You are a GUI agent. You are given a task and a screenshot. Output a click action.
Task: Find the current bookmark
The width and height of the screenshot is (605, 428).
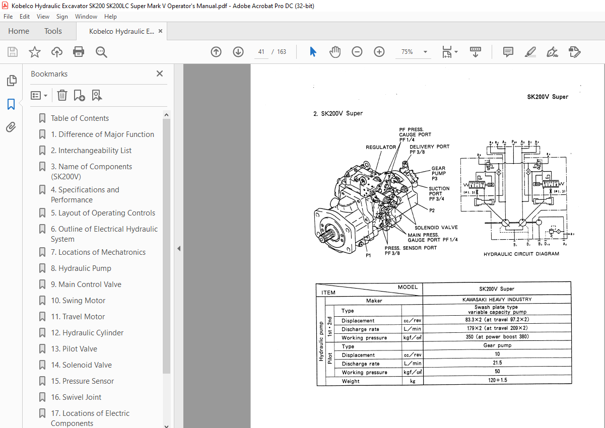coord(97,95)
